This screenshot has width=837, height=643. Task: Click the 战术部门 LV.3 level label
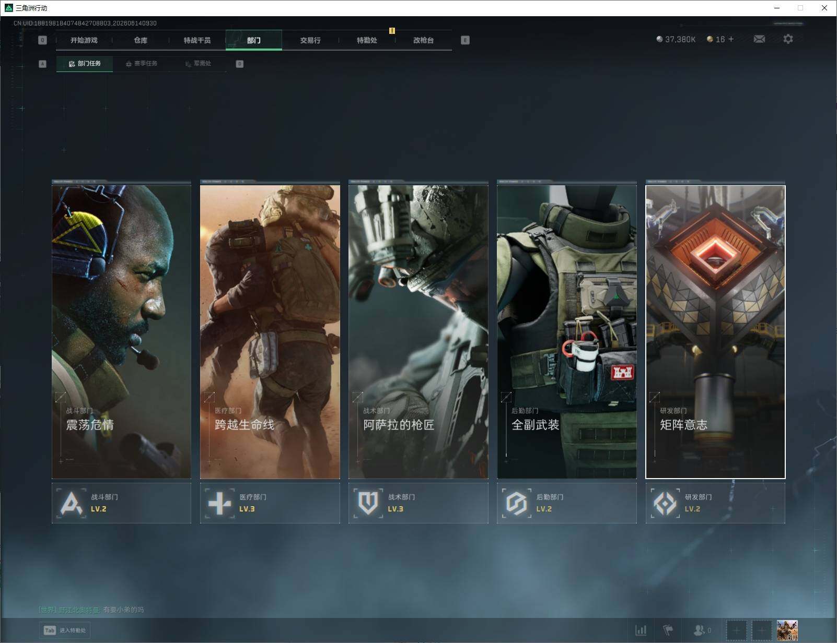click(x=396, y=509)
